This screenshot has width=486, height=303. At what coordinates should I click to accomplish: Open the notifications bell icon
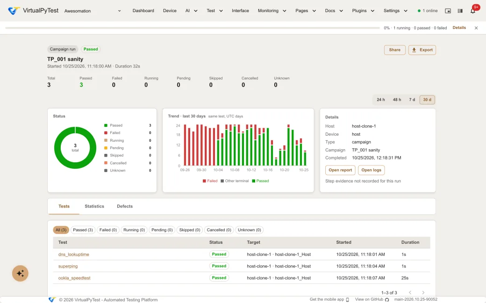[x=472, y=11]
